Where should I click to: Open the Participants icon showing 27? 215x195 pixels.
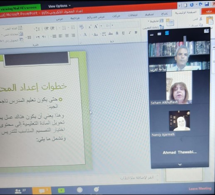tap(20, 191)
